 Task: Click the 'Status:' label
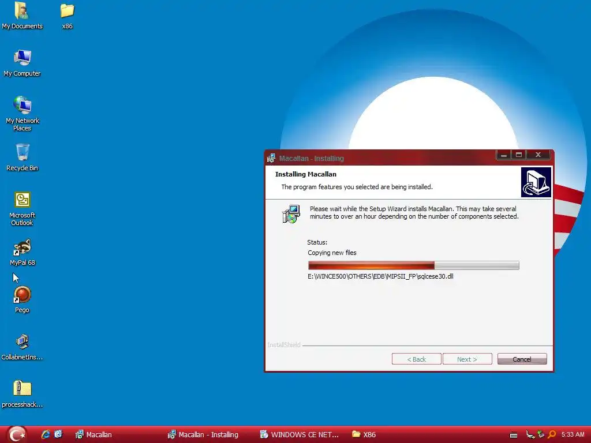[317, 242]
